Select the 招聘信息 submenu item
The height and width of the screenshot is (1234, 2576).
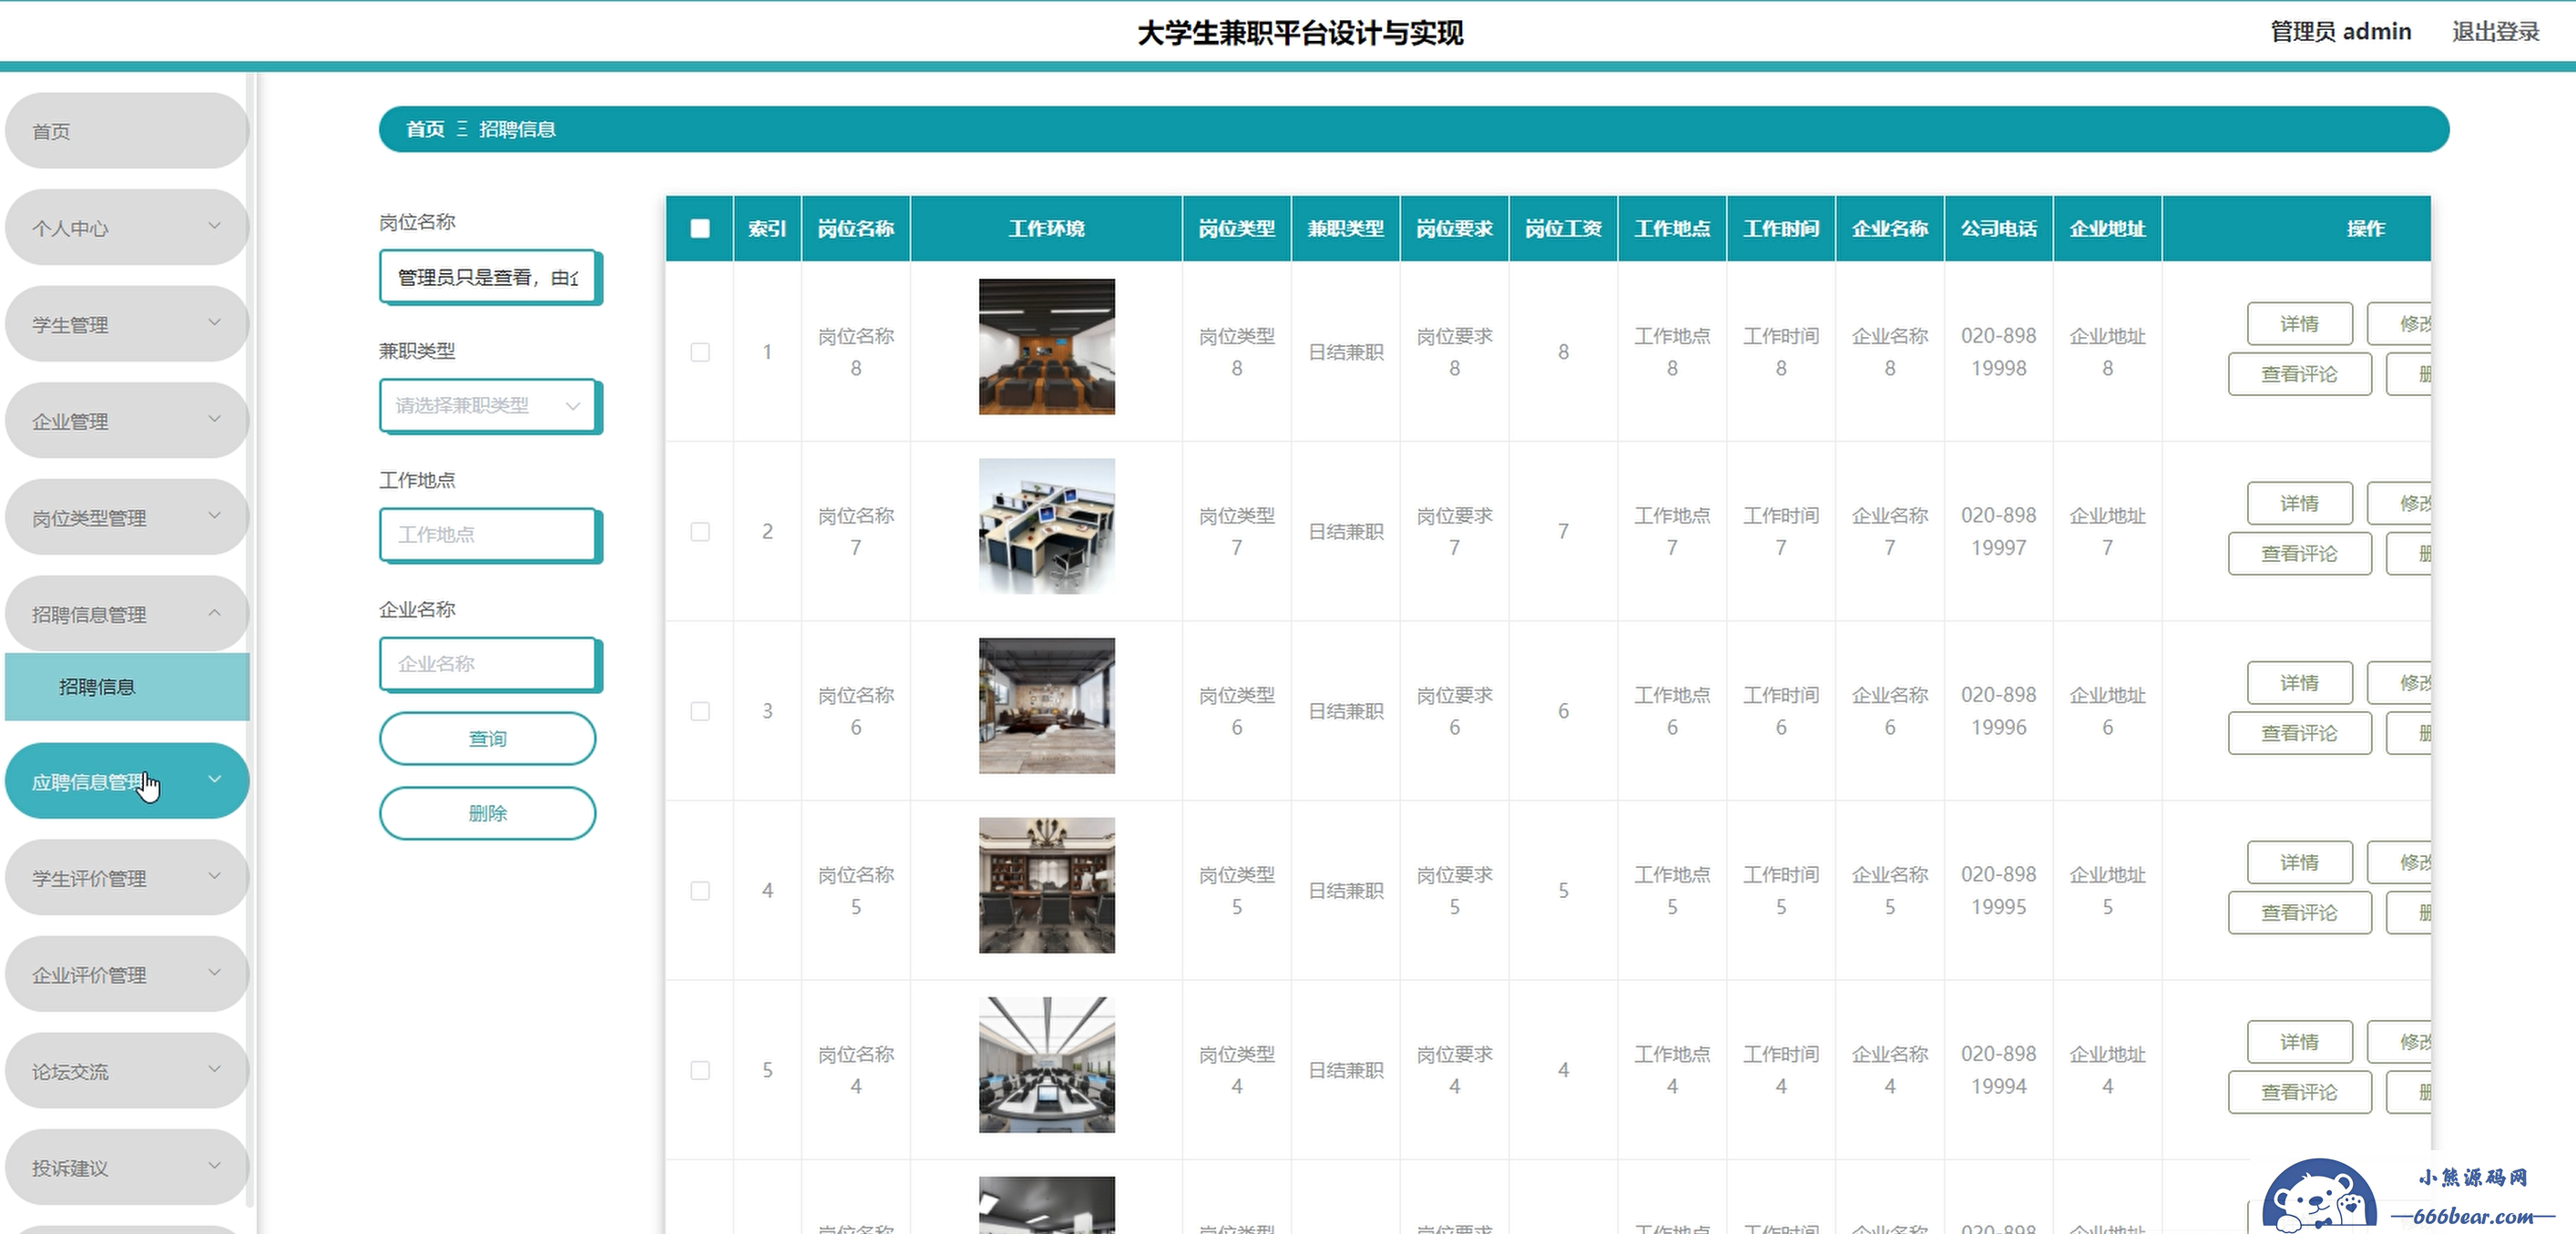[x=127, y=687]
